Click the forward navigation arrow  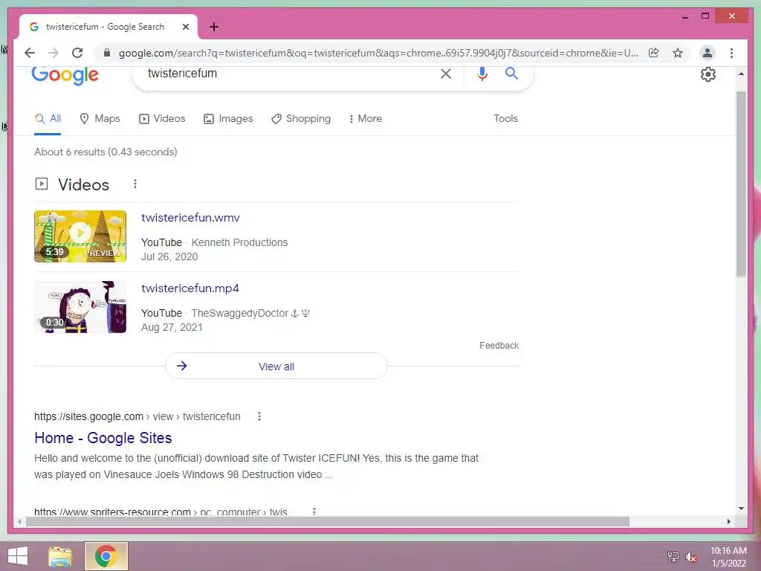click(54, 53)
